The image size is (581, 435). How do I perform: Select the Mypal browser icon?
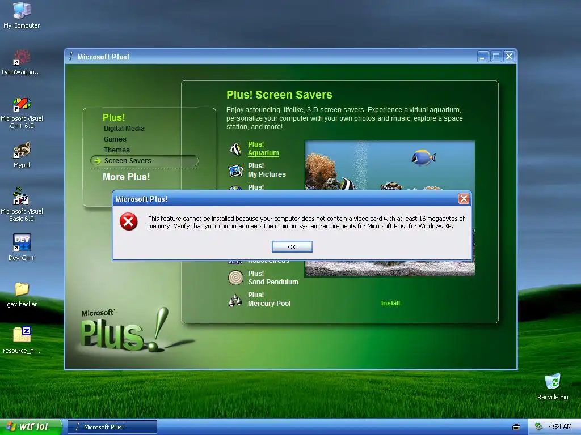[x=22, y=155]
